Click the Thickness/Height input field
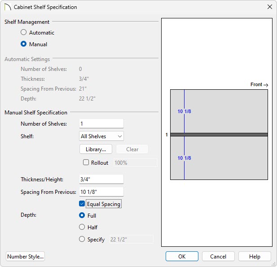The width and height of the screenshot is (277, 267). (101, 179)
